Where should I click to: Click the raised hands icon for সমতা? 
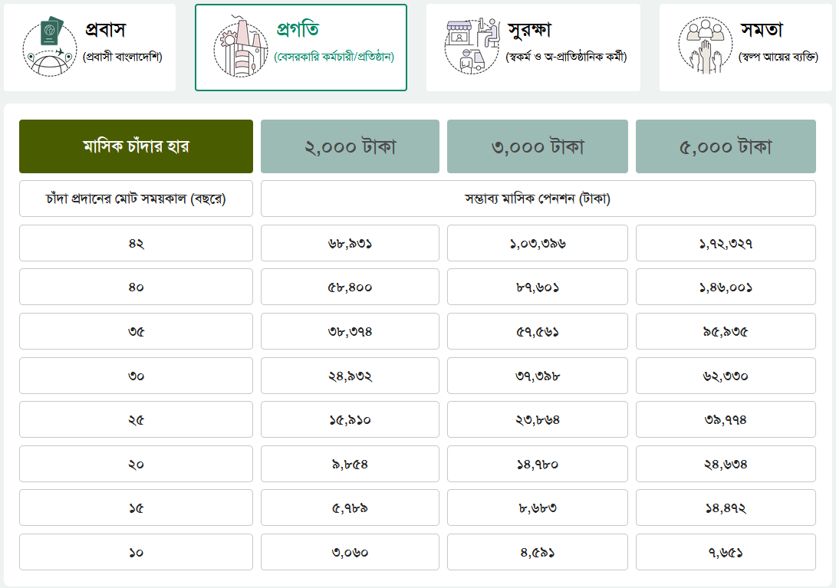pyautogui.click(x=705, y=45)
